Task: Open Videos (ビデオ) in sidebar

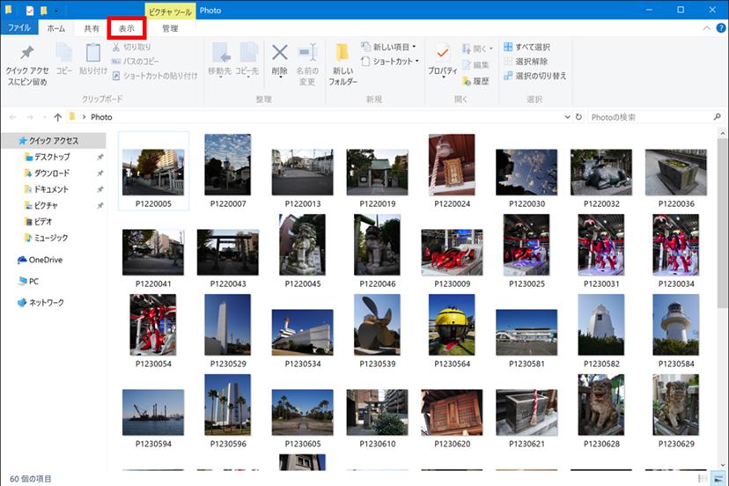Action: (x=43, y=222)
